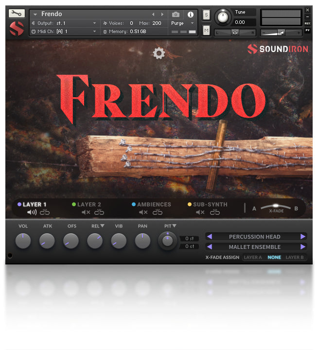
Task: Expand the Output st.1 dropdown
Action: (x=63, y=23)
